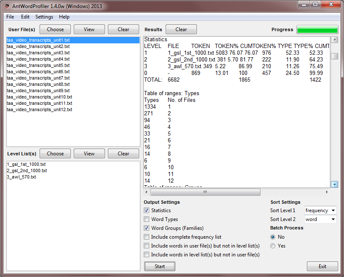Click the results vertical scrollbar thumb
This screenshot has height=277, width=344.
coord(335,56)
